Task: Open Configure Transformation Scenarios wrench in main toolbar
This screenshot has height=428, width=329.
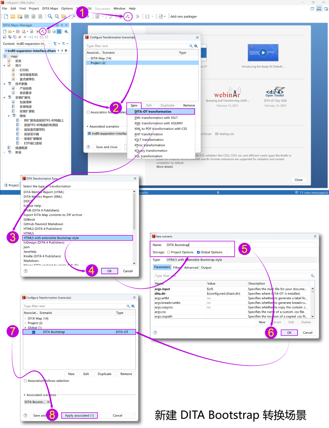Action: click(x=128, y=16)
